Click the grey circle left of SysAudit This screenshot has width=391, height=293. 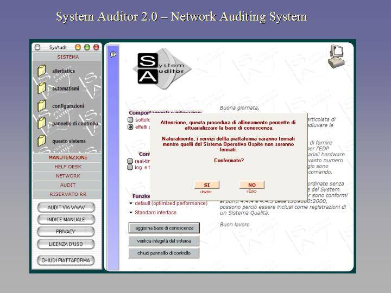click(x=37, y=47)
